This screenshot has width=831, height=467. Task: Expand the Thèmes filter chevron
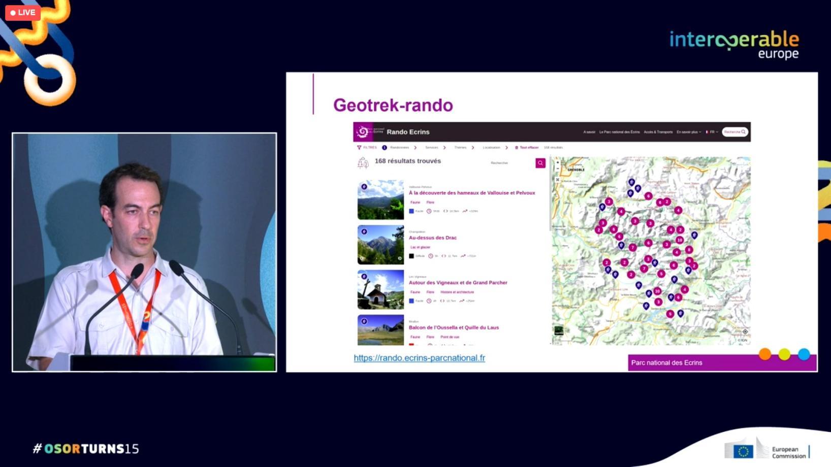[473, 148]
